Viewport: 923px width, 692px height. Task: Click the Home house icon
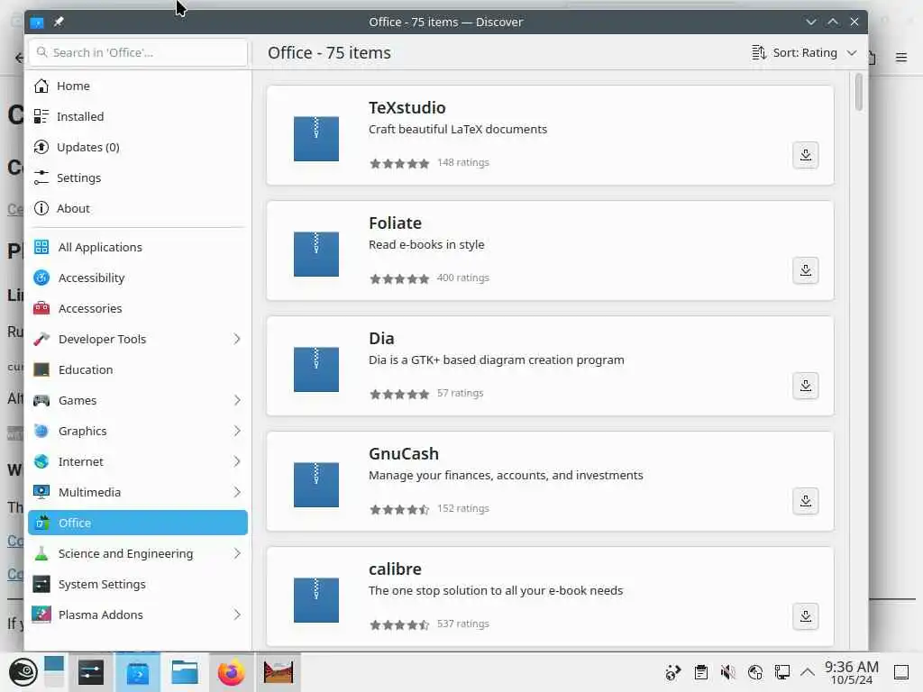tap(41, 86)
